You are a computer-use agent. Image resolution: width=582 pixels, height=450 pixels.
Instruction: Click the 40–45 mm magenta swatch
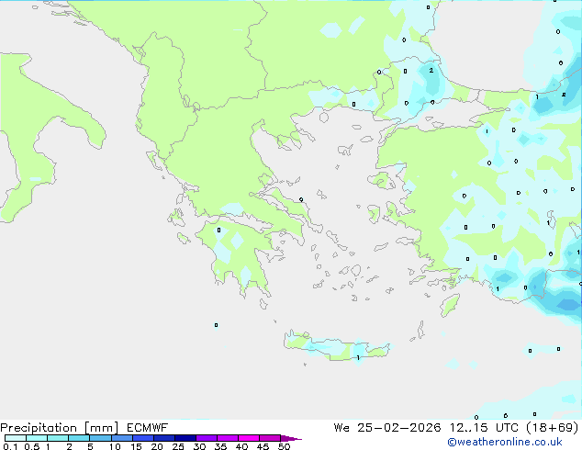coord(249,438)
